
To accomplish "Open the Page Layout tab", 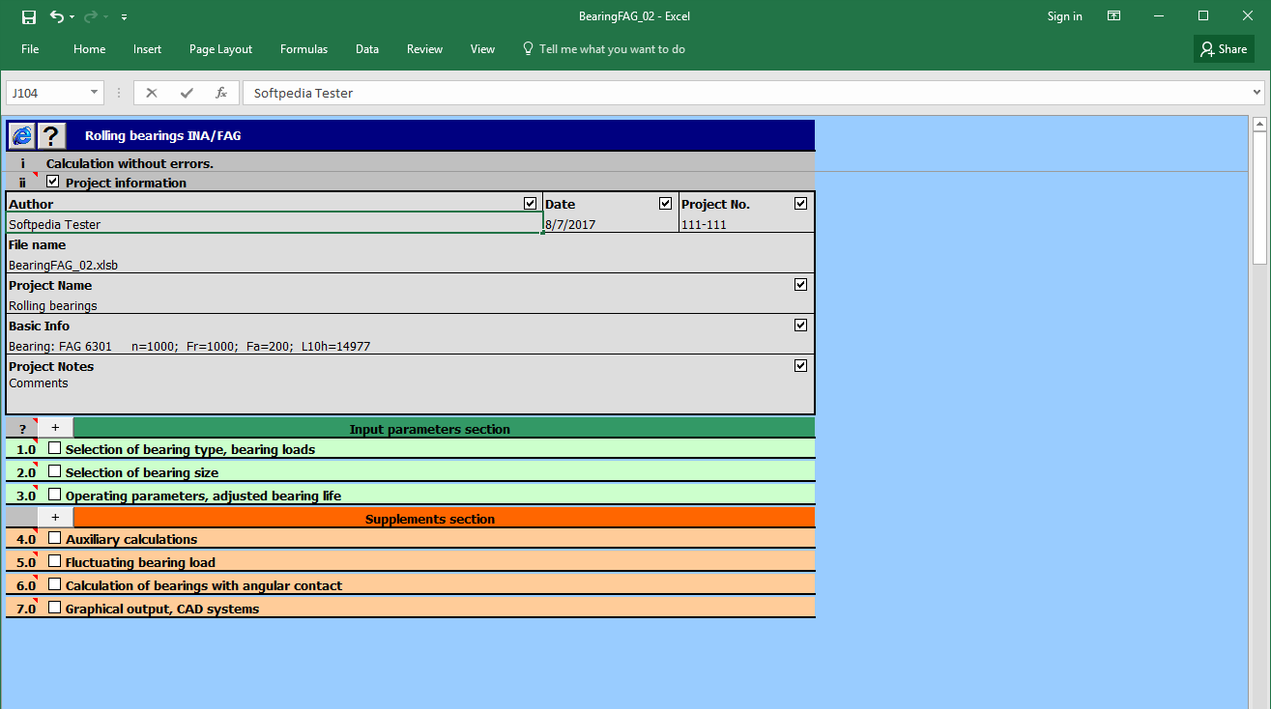I will coord(220,49).
